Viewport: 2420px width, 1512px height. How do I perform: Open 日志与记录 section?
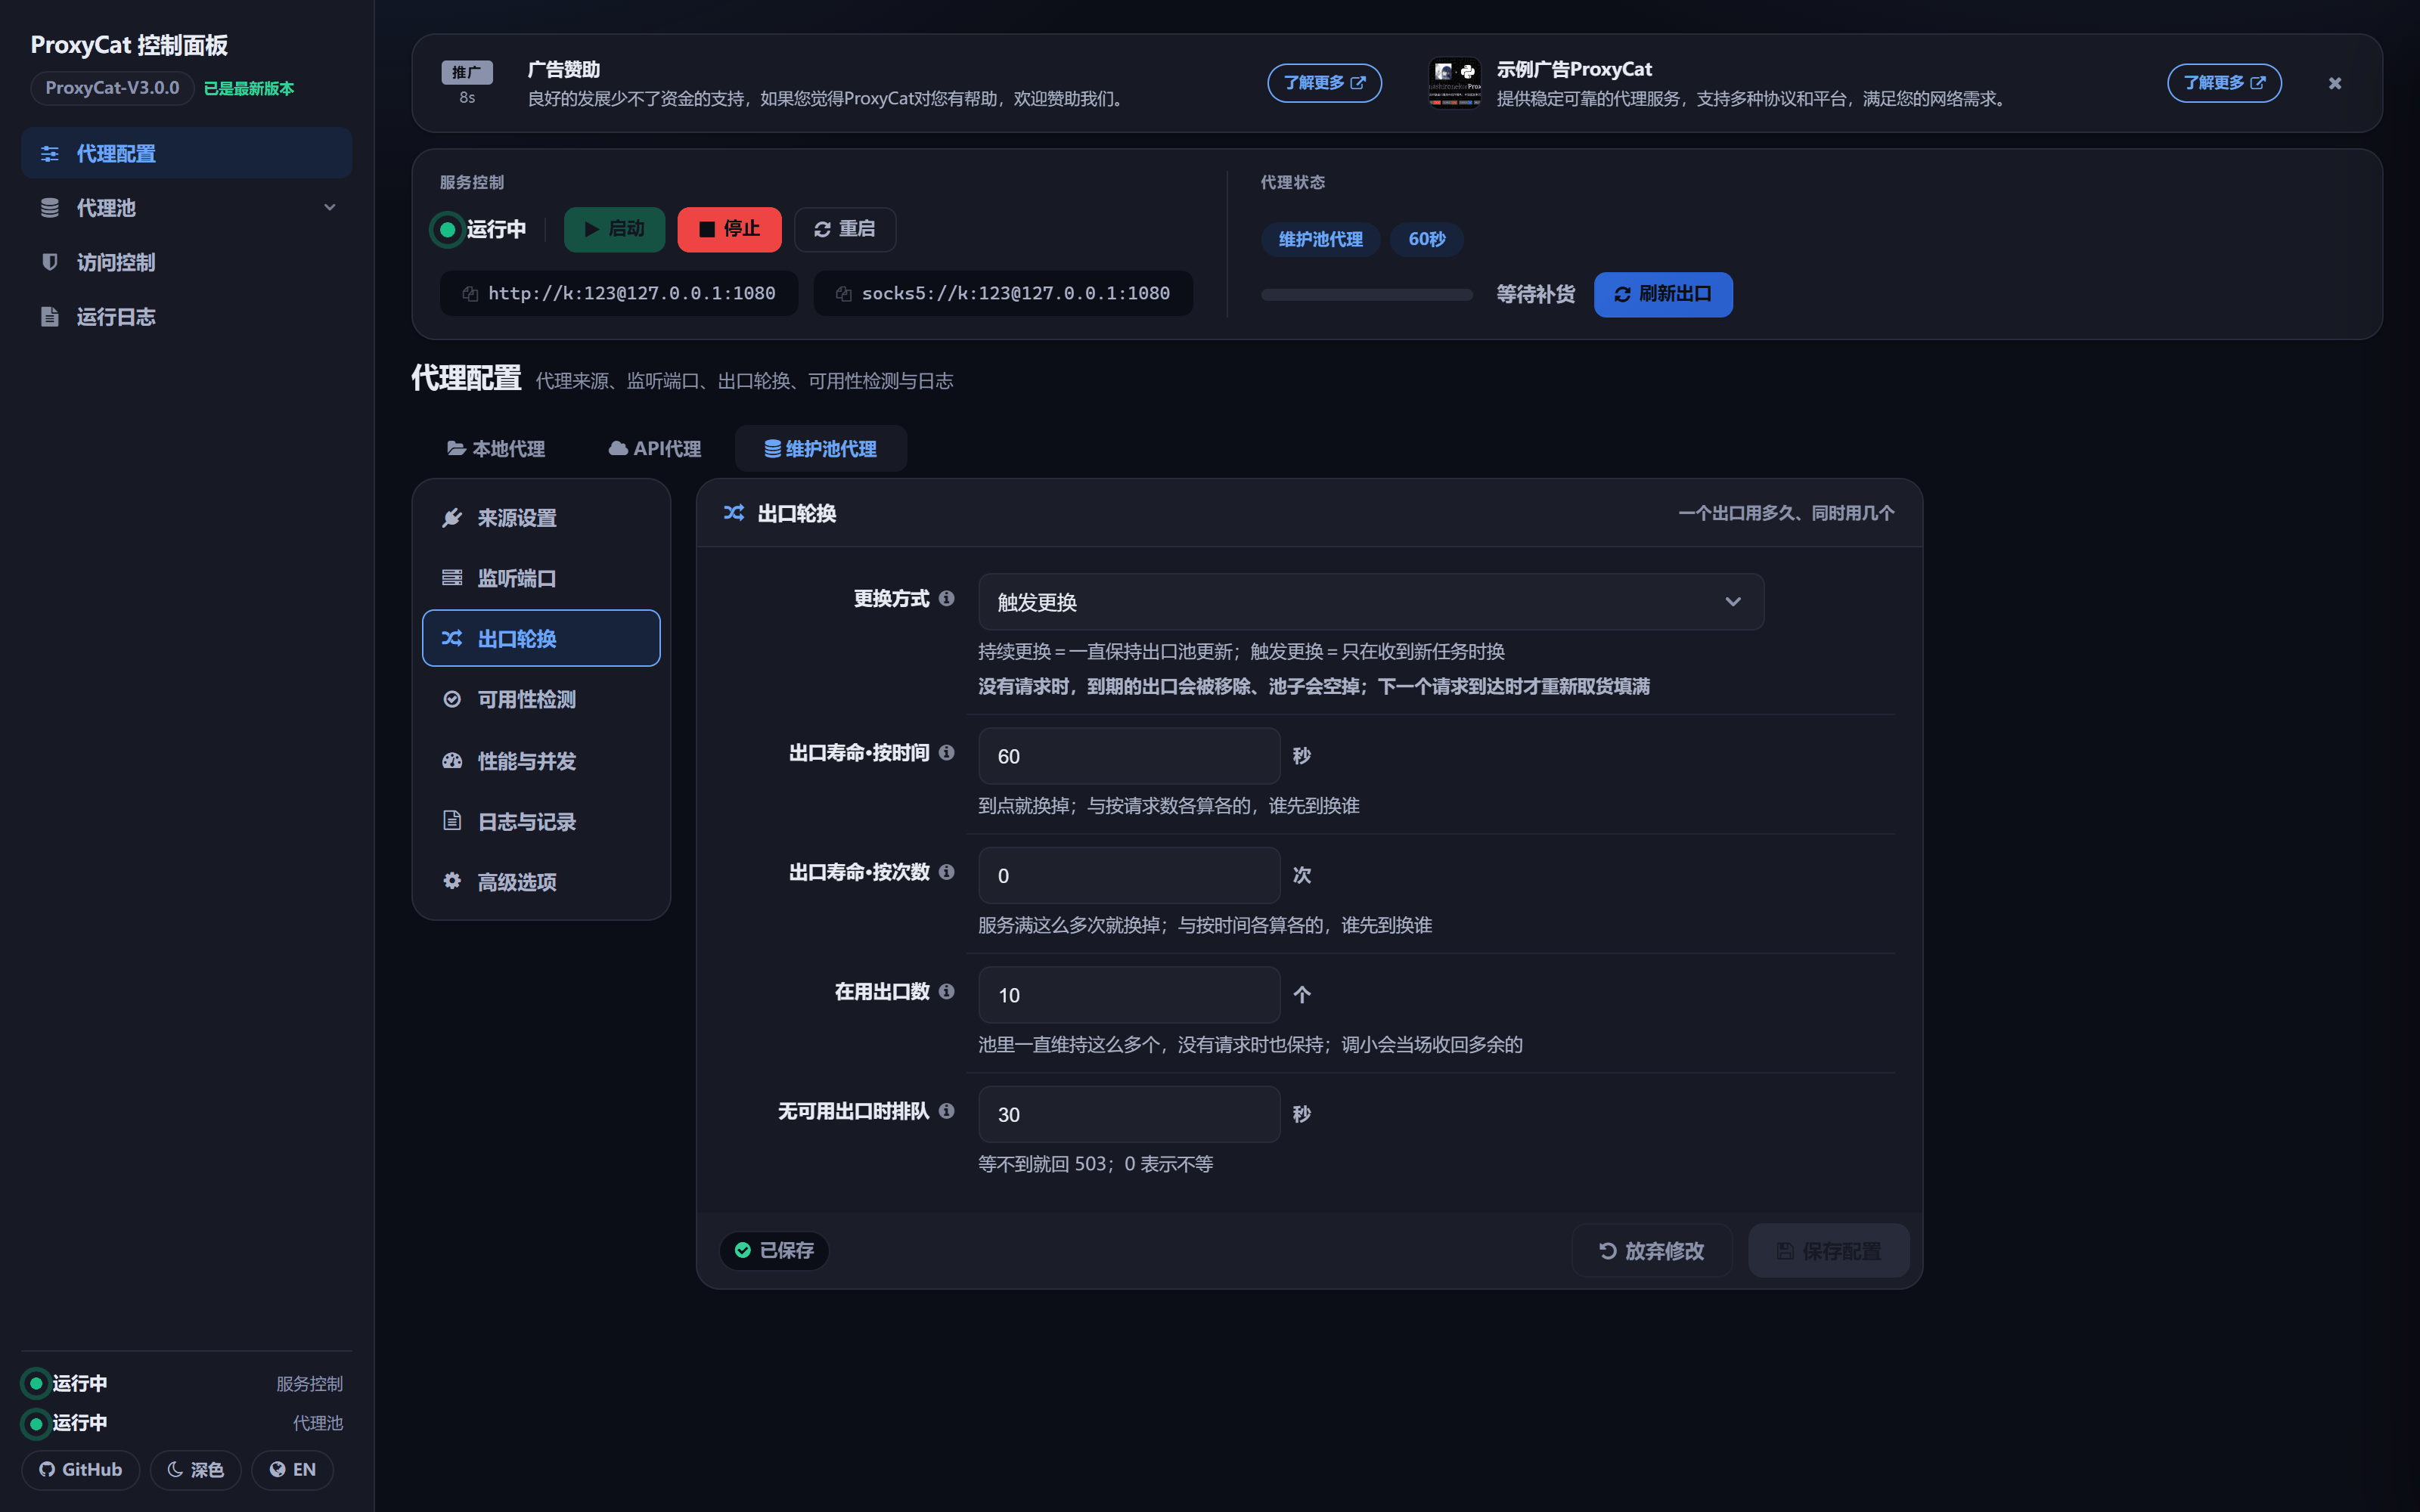(541, 821)
